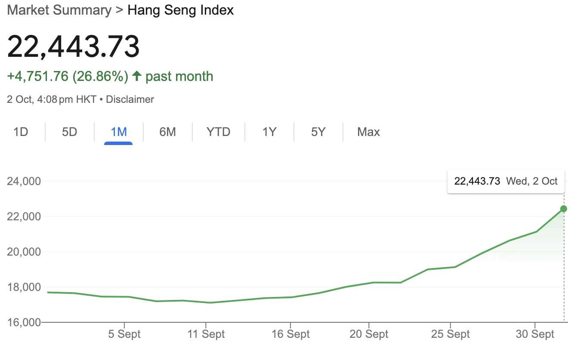Show the YTD chart view
This screenshot has width=571, height=349.
pos(218,132)
